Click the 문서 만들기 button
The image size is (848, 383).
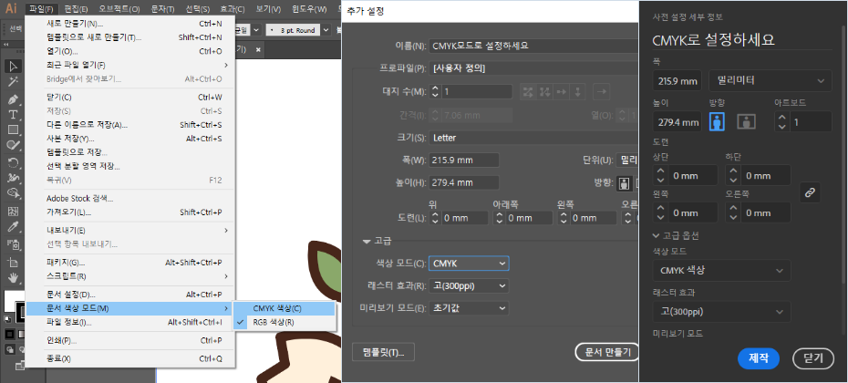coord(608,352)
